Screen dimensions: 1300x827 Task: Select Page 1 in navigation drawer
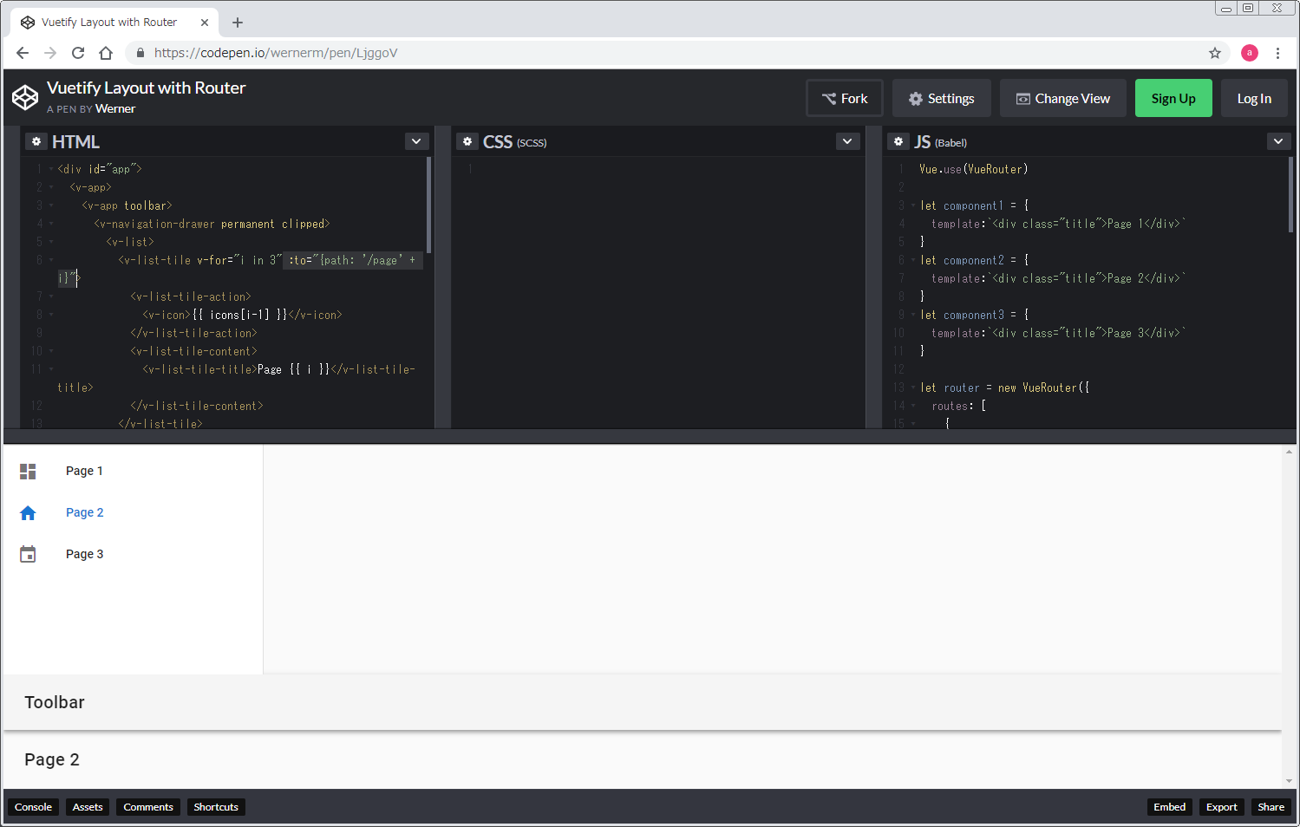click(85, 471)
